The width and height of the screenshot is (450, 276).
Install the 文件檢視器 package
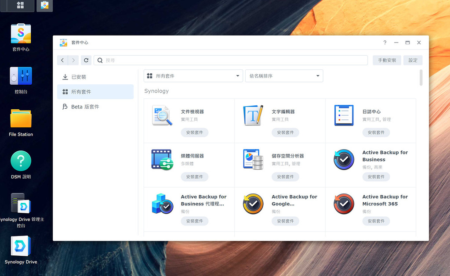(x=195, y=133)
